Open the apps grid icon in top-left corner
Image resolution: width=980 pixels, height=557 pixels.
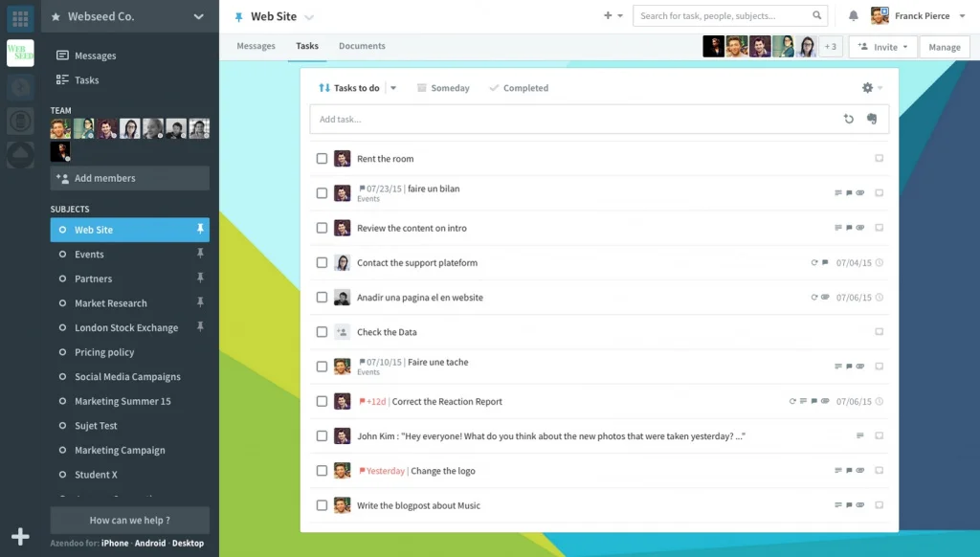20,17
